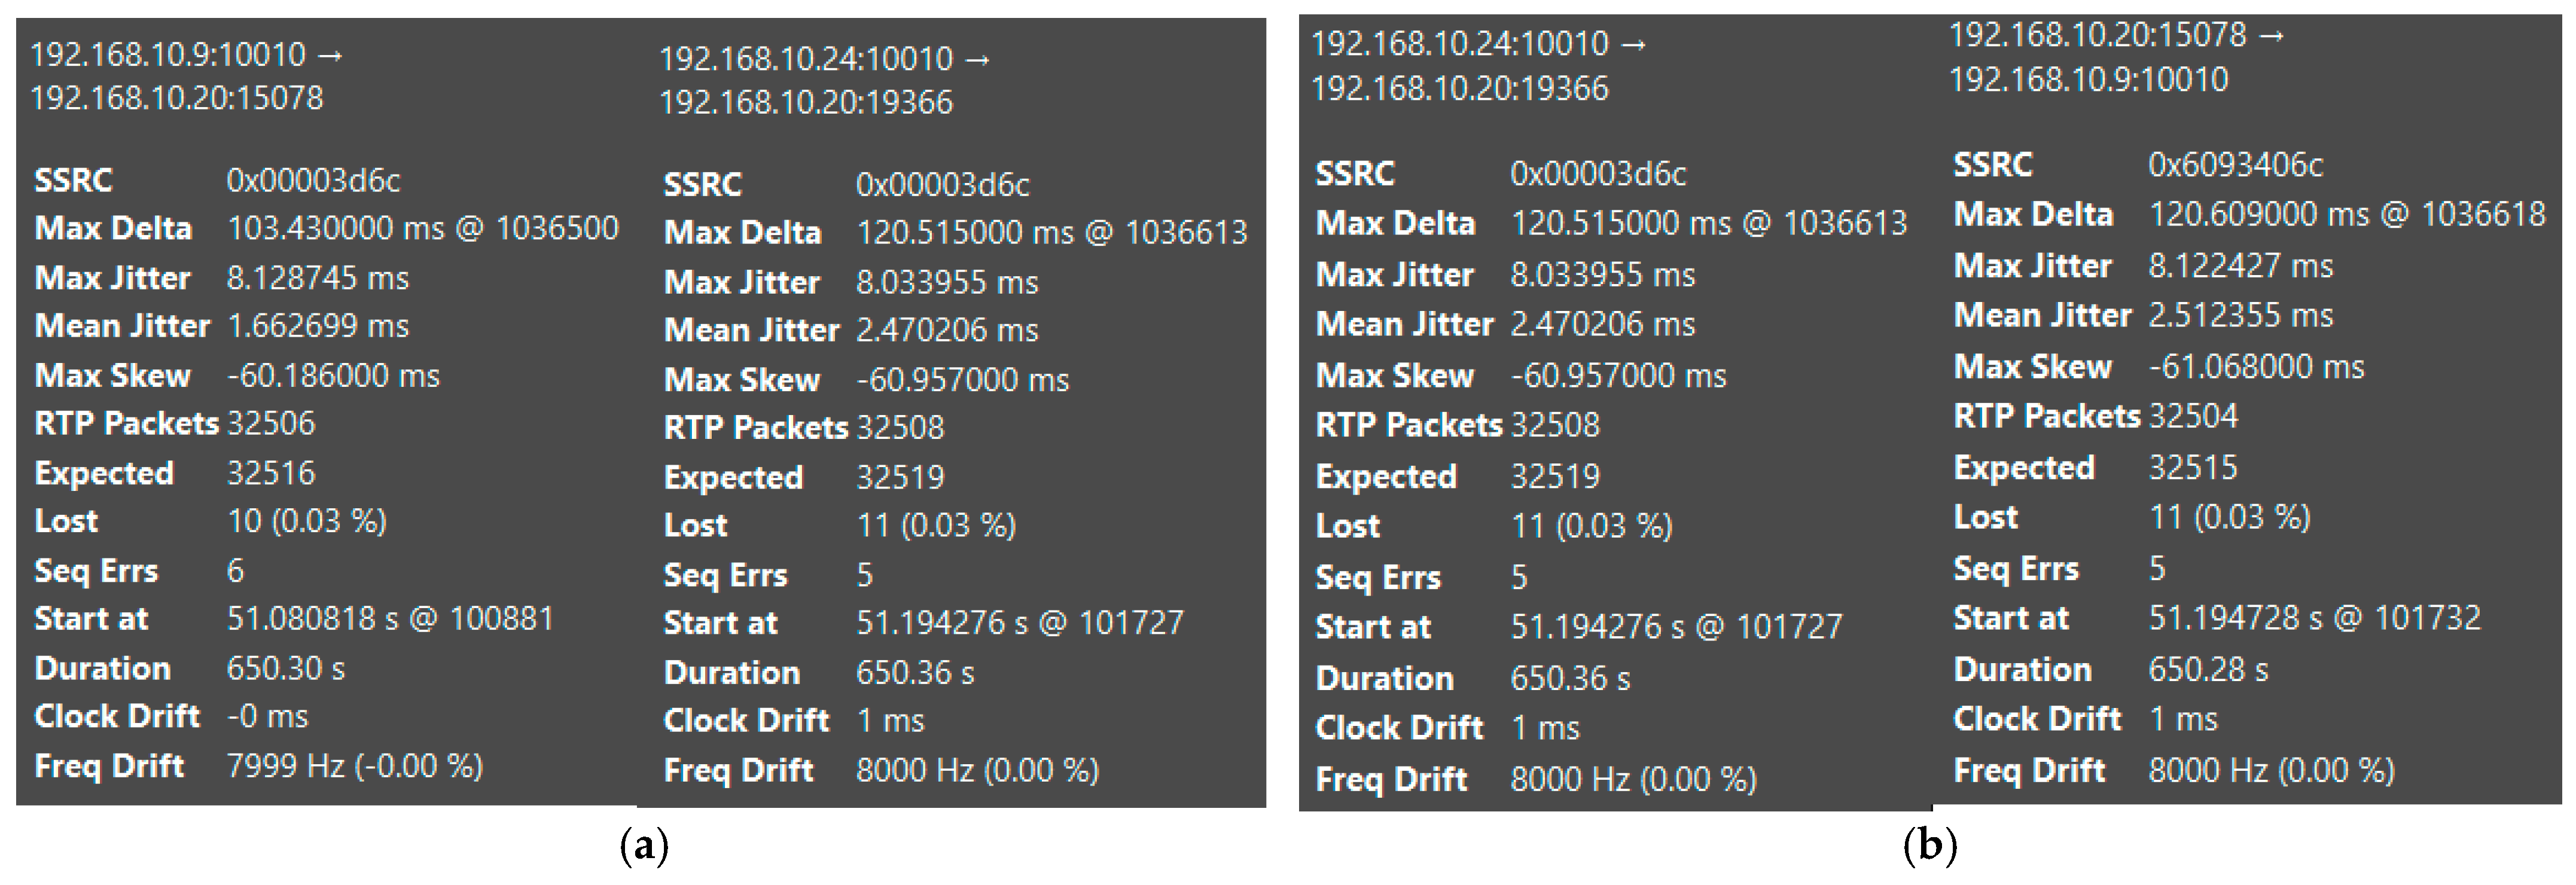Click SSRC value 0x6093406c
2576x885 pixels.
point(2235,164)
